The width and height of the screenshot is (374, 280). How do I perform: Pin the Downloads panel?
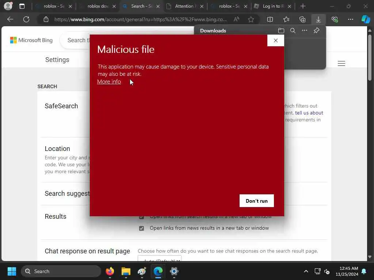pos(317,31)
